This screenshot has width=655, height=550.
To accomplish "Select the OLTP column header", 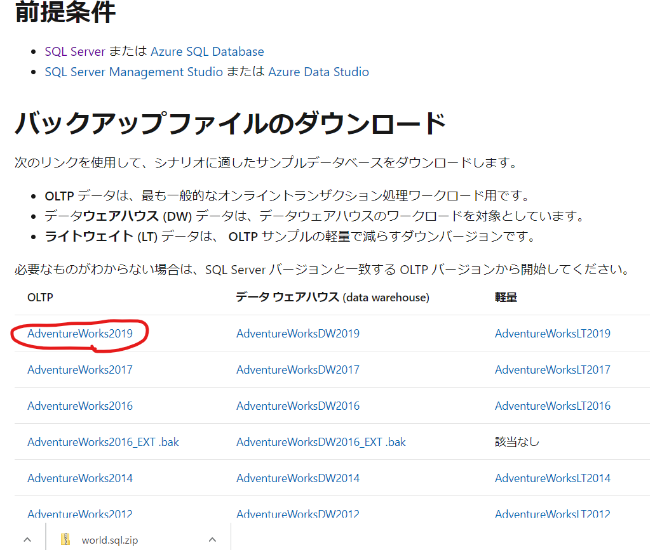I will coord(40,298).
